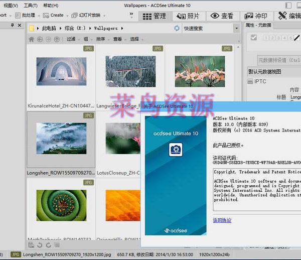Image resolution: width=301 pixels, height=260 pixels.
Task: Select the KirunaIceHotel thumbnail image
Action: 61,71
